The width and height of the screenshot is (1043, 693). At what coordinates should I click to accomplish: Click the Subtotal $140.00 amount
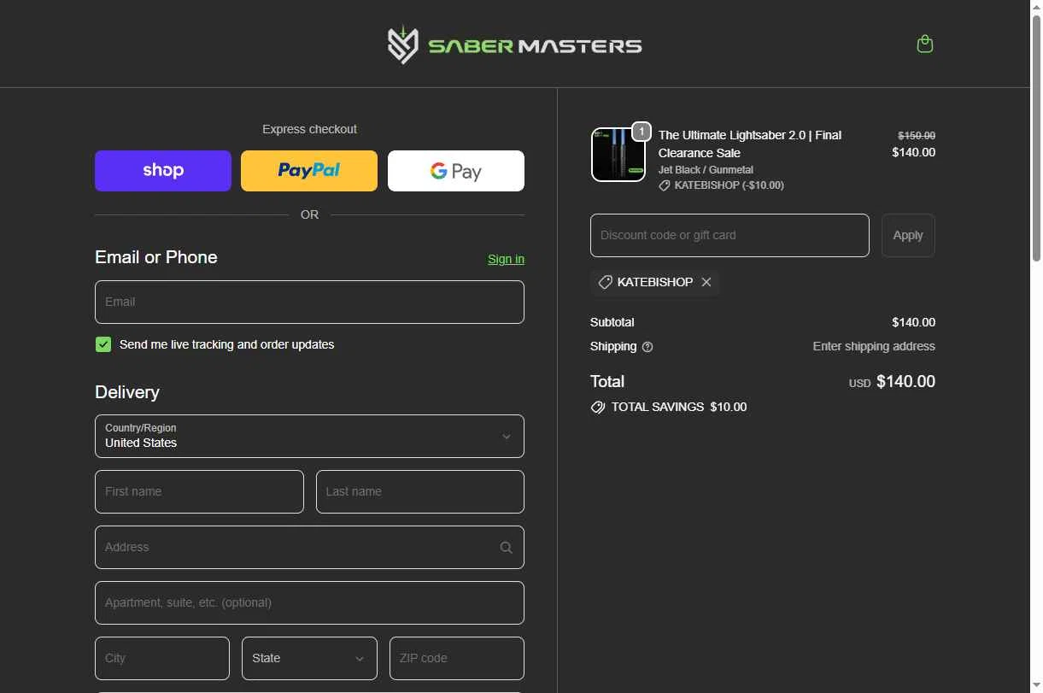coord(913,322)
